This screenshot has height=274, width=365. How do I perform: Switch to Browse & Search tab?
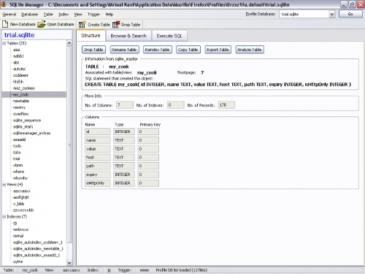click(128, 36)
